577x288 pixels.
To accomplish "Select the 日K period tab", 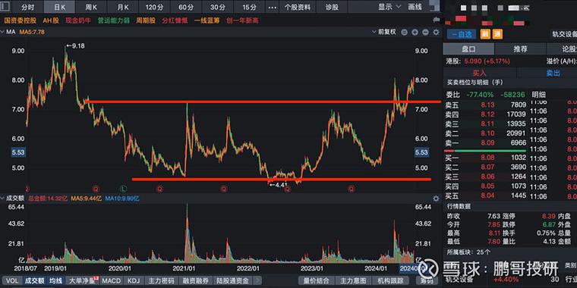I will pyautogui.click(x=59, y=7).
